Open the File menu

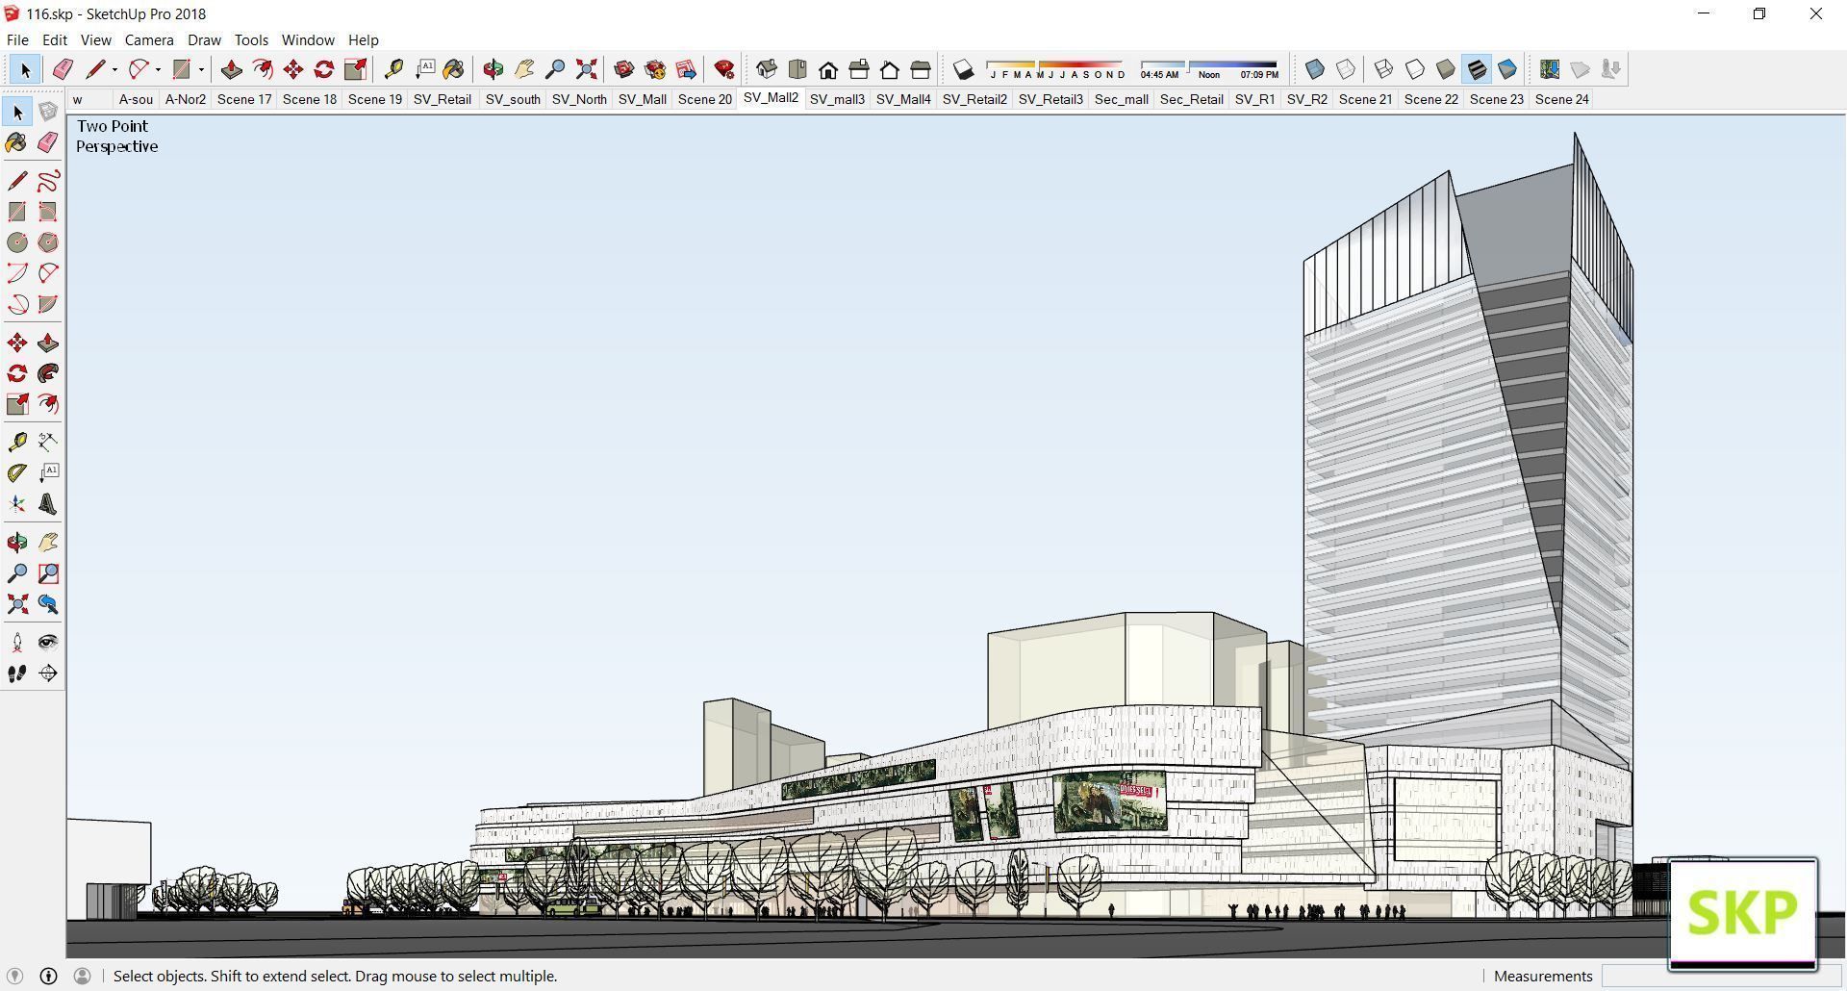[17, 40]
